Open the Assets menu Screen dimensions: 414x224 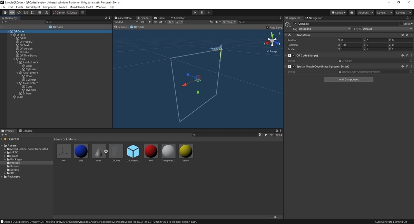pyautogui.click(x=19, y=7)
